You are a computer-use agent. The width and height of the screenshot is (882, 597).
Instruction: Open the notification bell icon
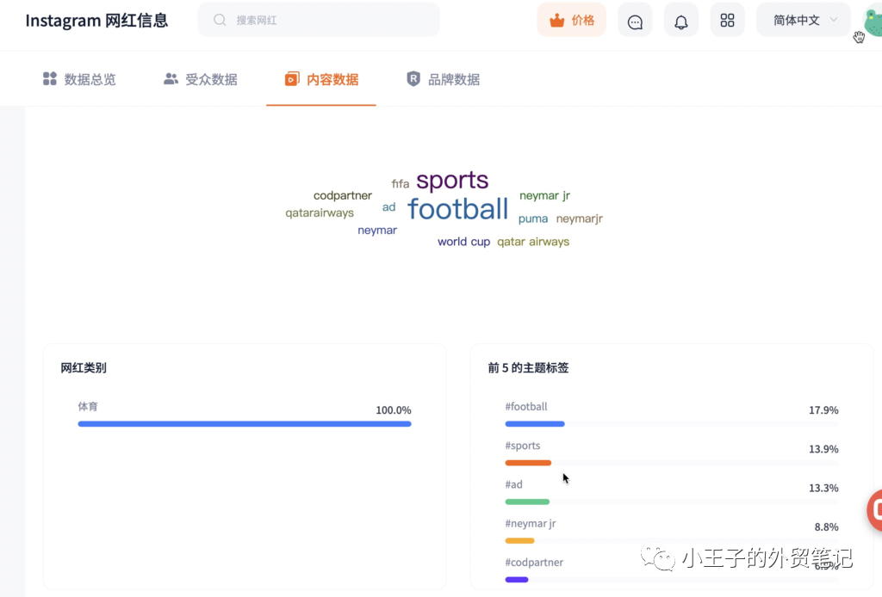[x=681, y=21]
